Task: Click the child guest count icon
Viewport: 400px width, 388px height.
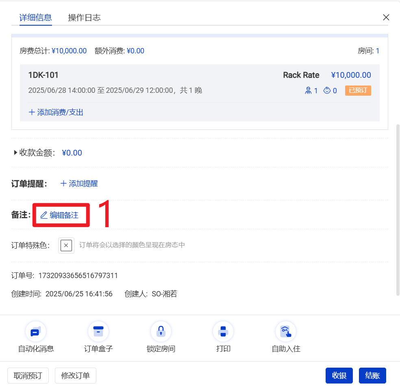Action: pos(327,91)
